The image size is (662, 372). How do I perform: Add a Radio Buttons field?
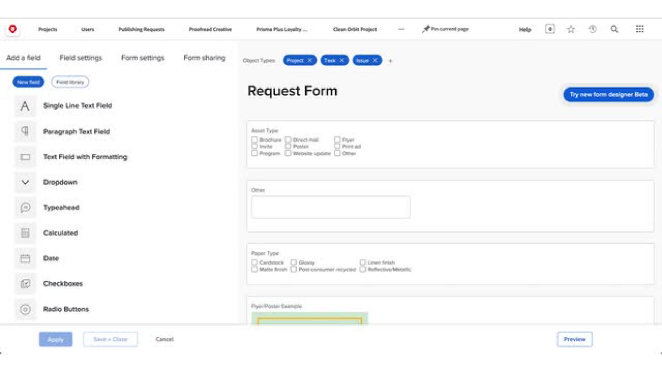click(x=25, y=309)
